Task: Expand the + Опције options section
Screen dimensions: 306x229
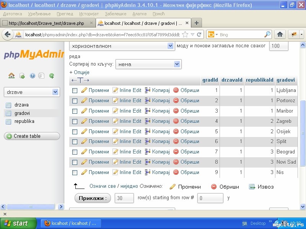Action: coord(79,73)
